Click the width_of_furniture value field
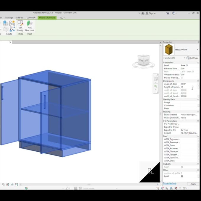This screenshot has width=201, height=201. coord(189,96)
